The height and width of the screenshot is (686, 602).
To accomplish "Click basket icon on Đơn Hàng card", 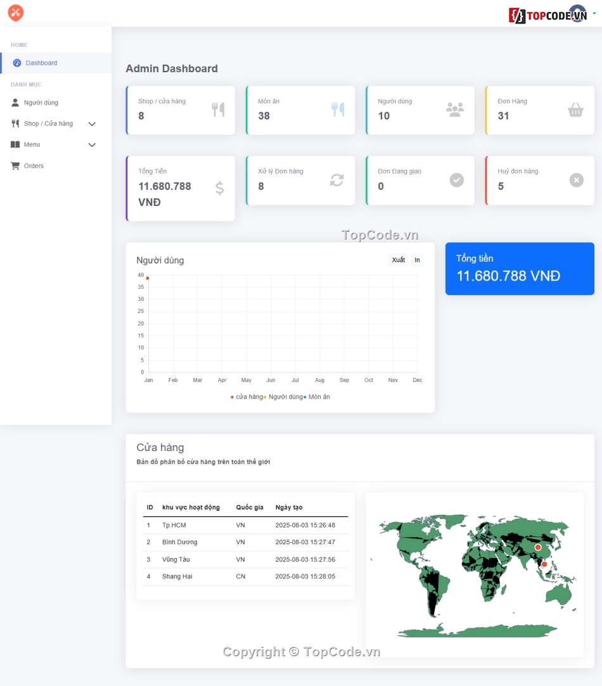I will [x=575, y=110].
